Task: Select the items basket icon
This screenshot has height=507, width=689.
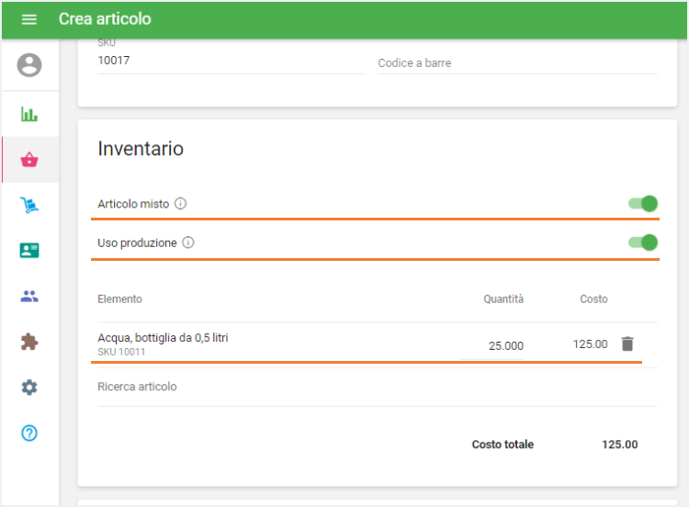Action: coord(29,160)
